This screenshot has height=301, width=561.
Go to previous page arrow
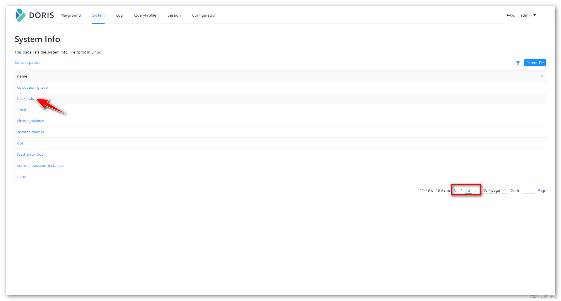(x=455, y=190)
